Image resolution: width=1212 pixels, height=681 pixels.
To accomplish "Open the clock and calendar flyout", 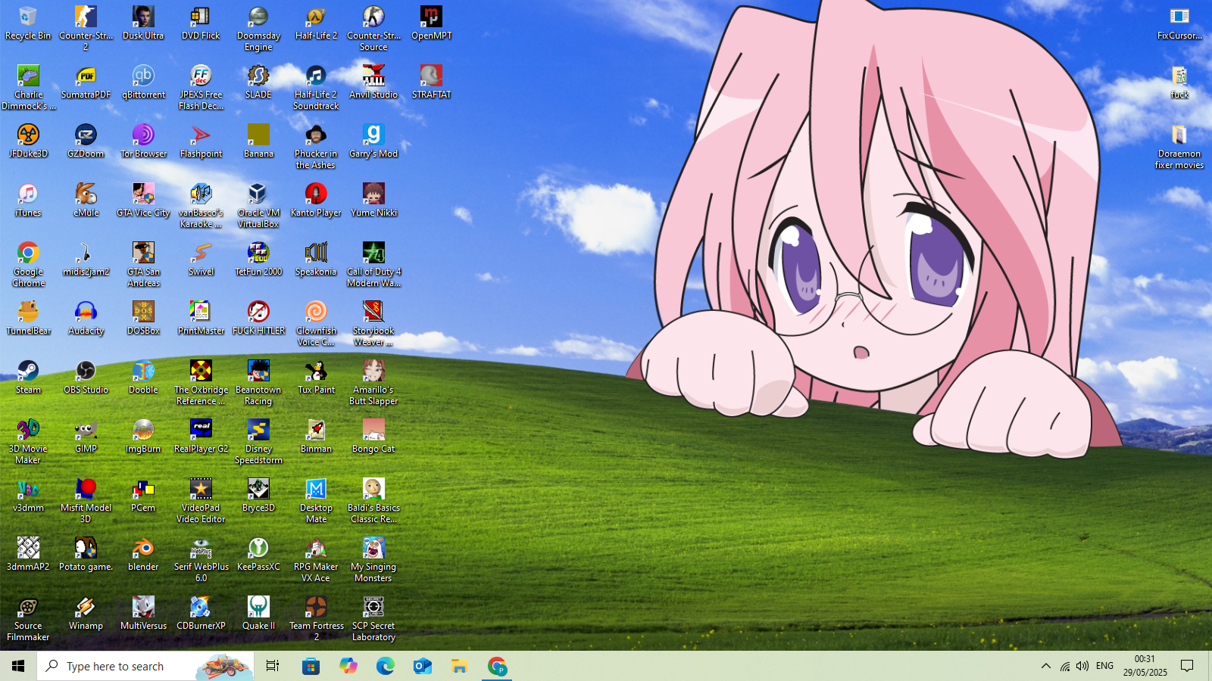I will tap(1145, 666).
